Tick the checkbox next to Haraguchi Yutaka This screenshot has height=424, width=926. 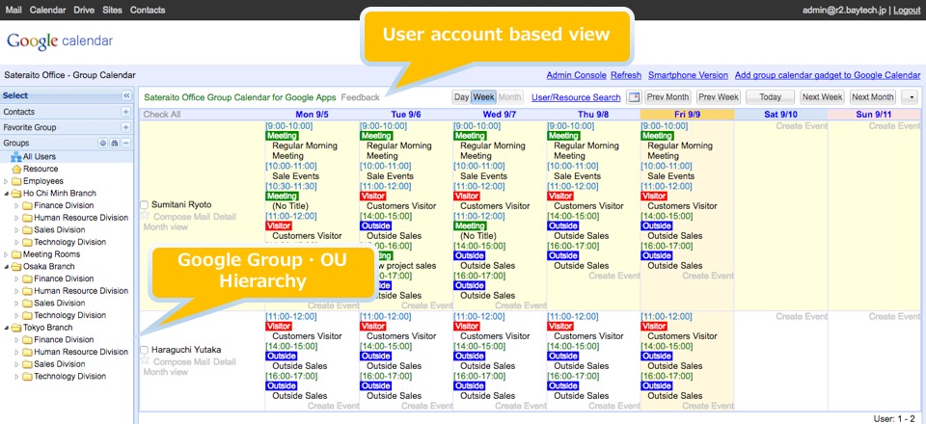click(144, 350)
